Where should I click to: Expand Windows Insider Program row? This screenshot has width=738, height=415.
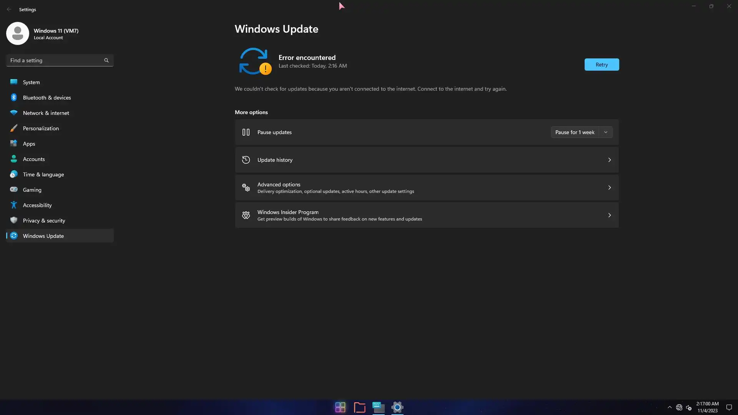tap(427, 215)
